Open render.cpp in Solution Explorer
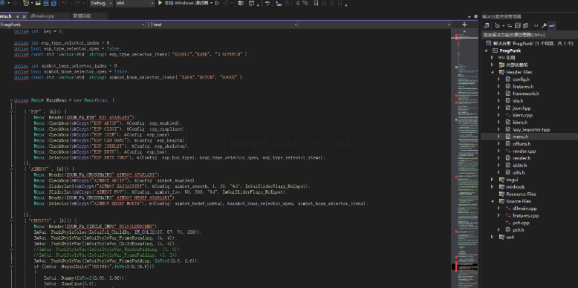Image resolution: width=578 pixels, height=288 pixels. coord(524,151)
